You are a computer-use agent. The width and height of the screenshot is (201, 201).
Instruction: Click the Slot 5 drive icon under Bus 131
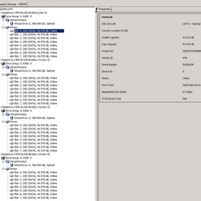[12, 96]
